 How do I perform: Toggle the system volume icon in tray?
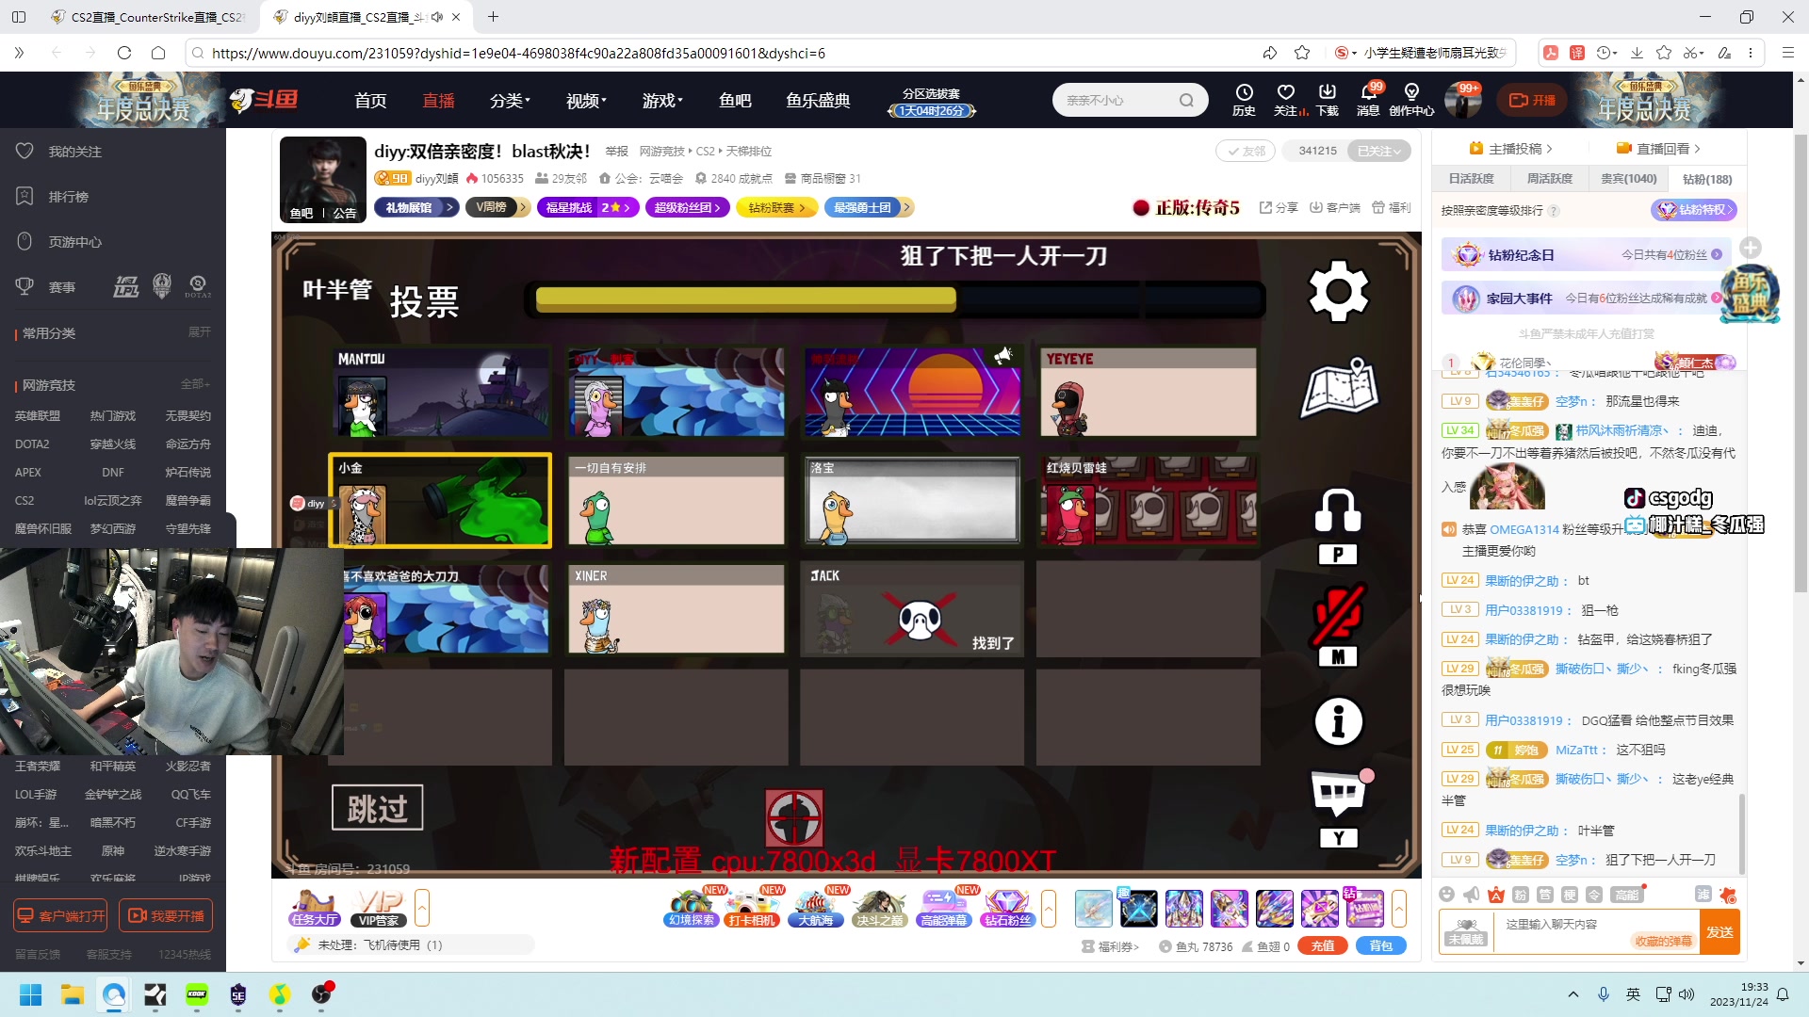tap(1687, 994)
